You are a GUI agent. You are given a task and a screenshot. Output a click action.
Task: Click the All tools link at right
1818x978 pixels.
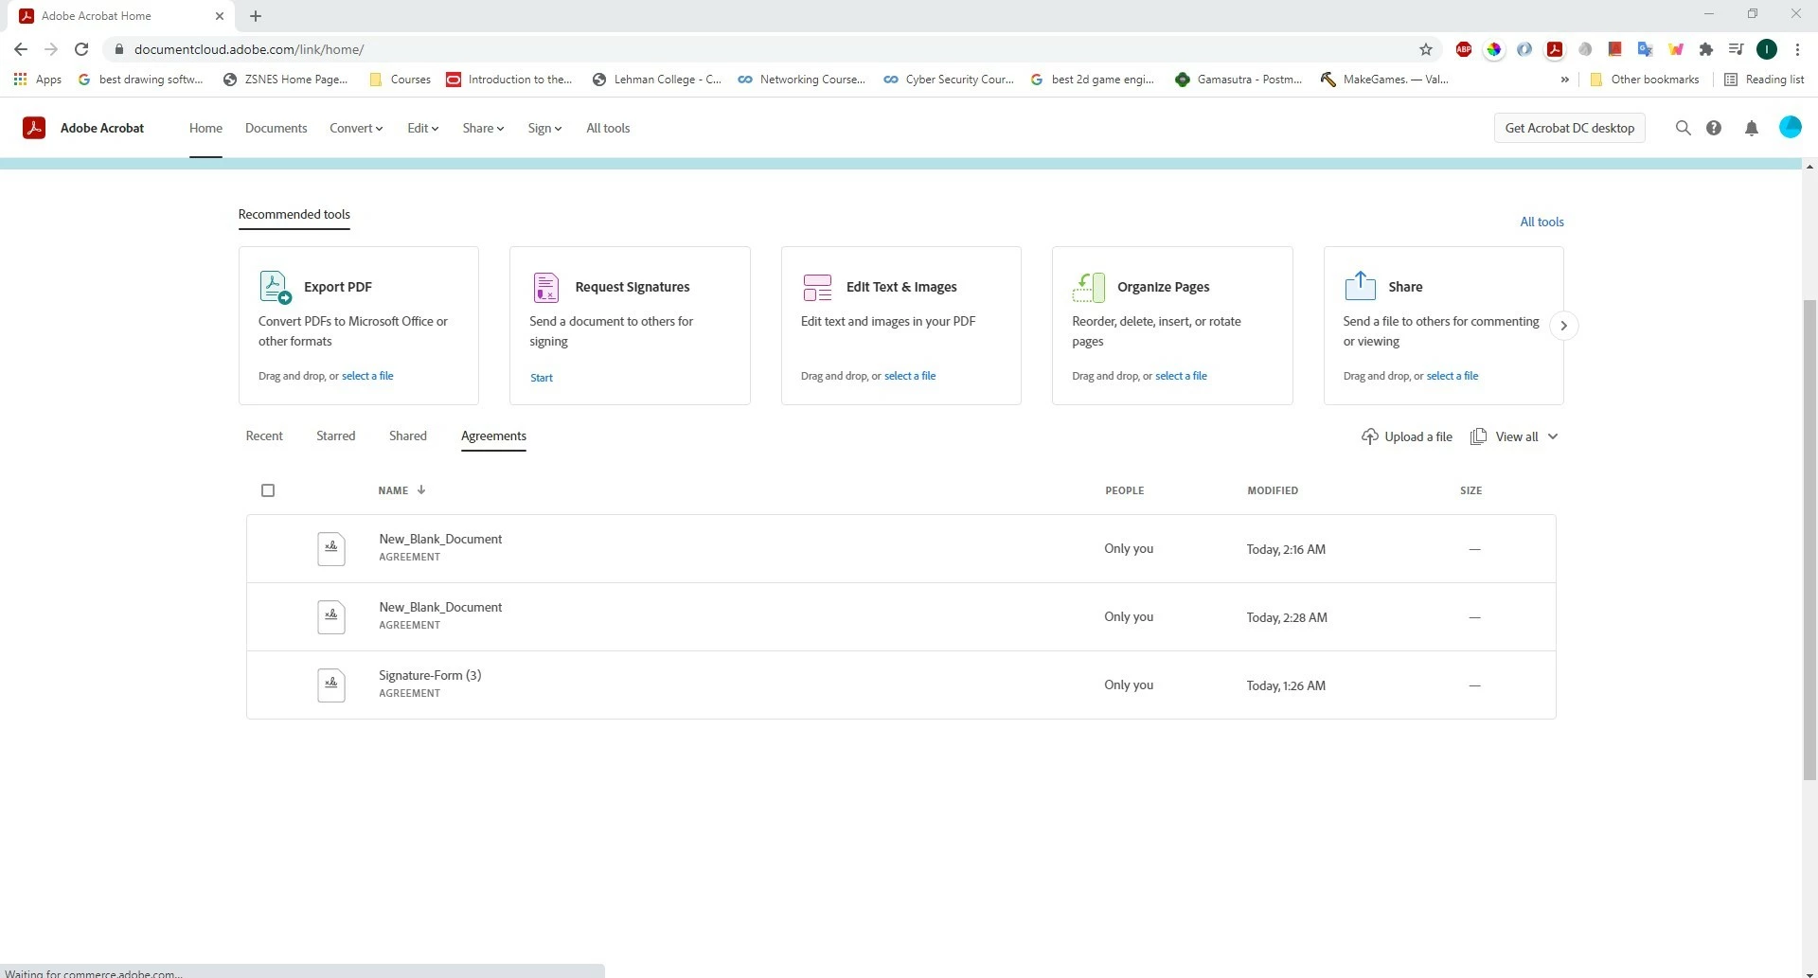pos(1542,222)
